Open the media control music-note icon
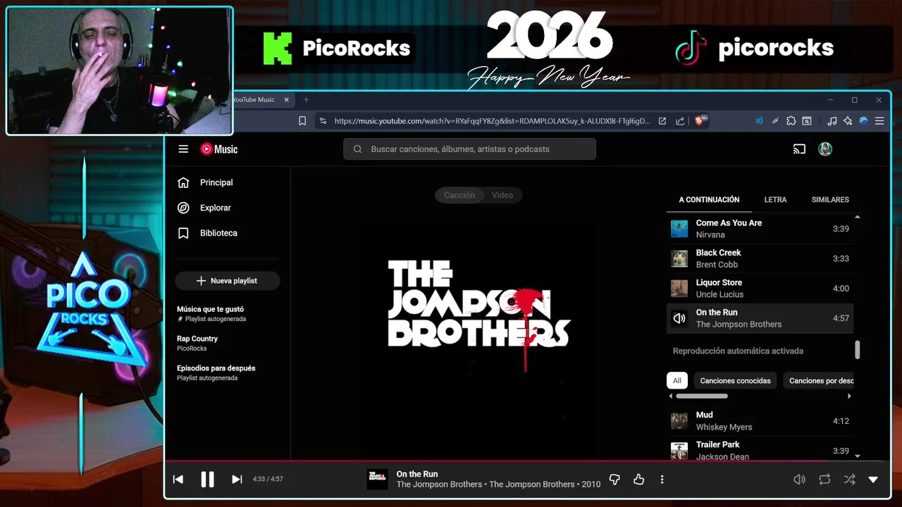Screen dimensions: 902x507 tap(832, 121)
